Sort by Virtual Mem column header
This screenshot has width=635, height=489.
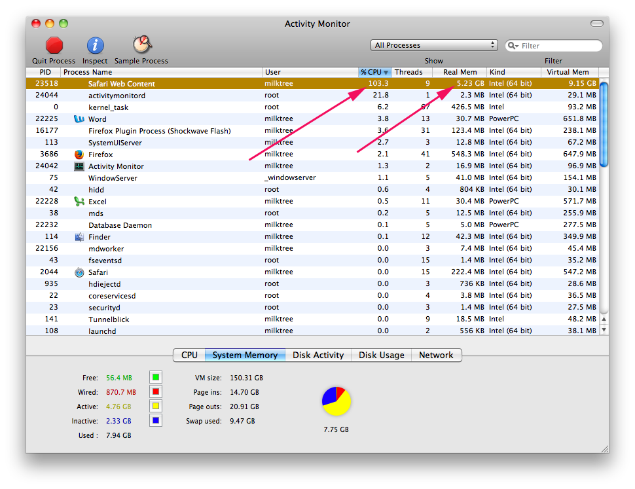pyautogui.click(x=570, y=72)
